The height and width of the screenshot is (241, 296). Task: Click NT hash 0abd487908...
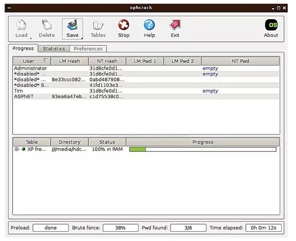pyautogui.click(x=107, y=79)
